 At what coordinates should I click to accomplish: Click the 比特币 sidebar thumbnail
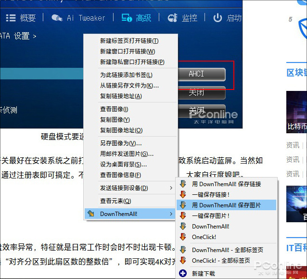[x=296, y=112]
